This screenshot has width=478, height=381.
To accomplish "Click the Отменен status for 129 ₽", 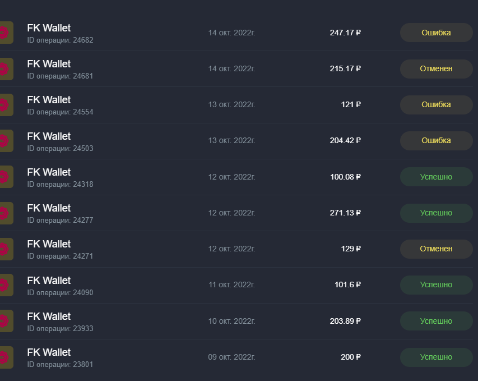I will coord(436,249).
